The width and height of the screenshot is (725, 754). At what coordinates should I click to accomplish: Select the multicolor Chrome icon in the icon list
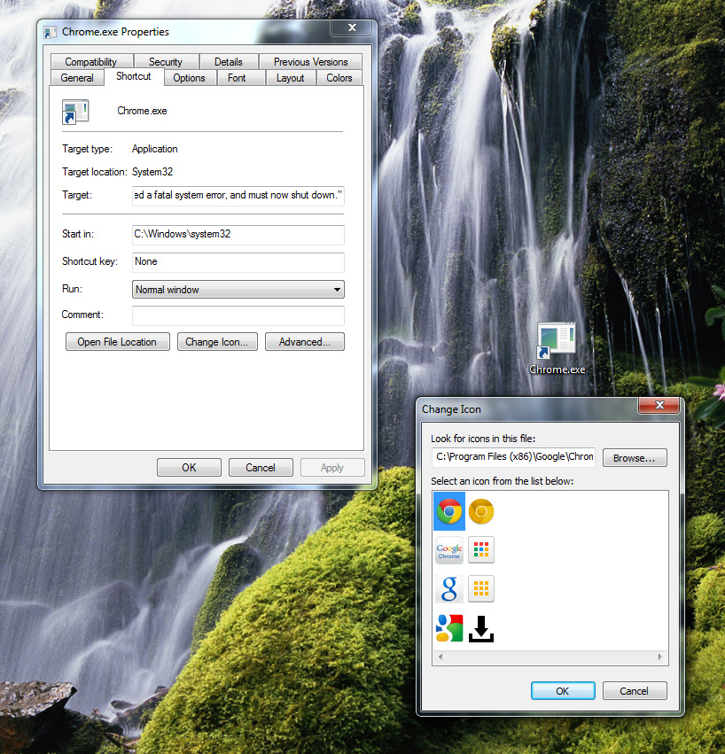pos(448,511)
